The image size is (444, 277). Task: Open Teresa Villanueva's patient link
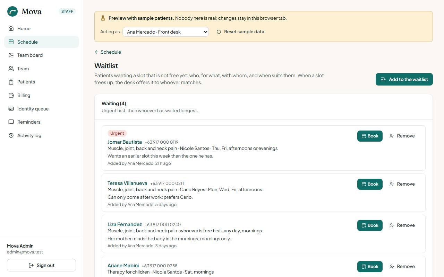pyautogui.click(x=127, y=183)
